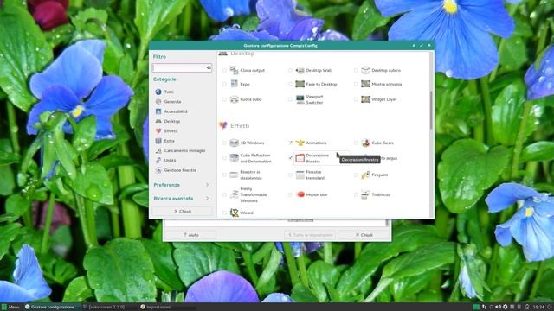Screen dimensions: 554x311
Task: Open the Decorazione finestra plugin icon
Action: click(300, 158)
